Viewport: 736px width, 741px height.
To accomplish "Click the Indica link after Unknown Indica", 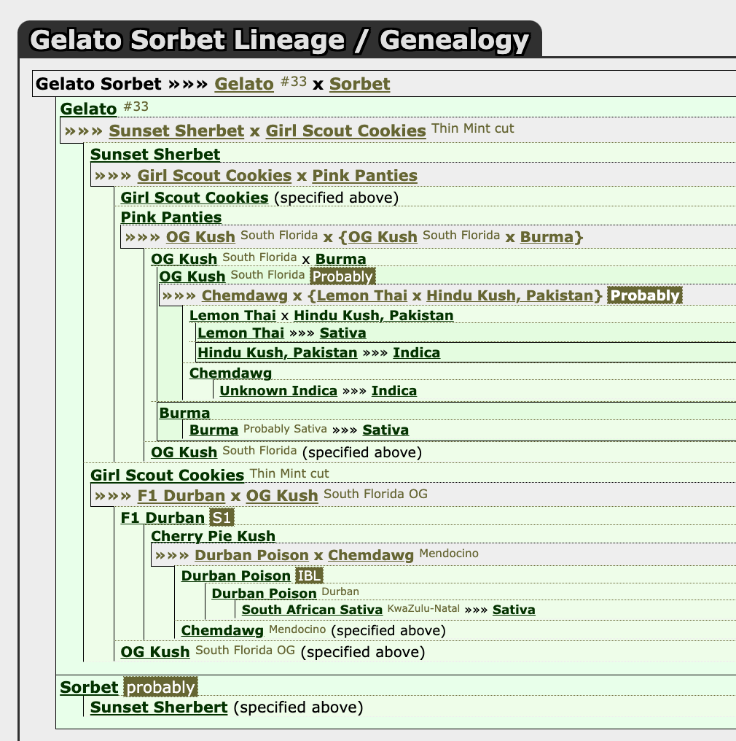I will (x=394, y=391).
